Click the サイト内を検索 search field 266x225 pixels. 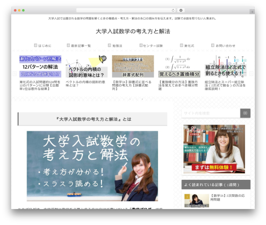point(211,113)
